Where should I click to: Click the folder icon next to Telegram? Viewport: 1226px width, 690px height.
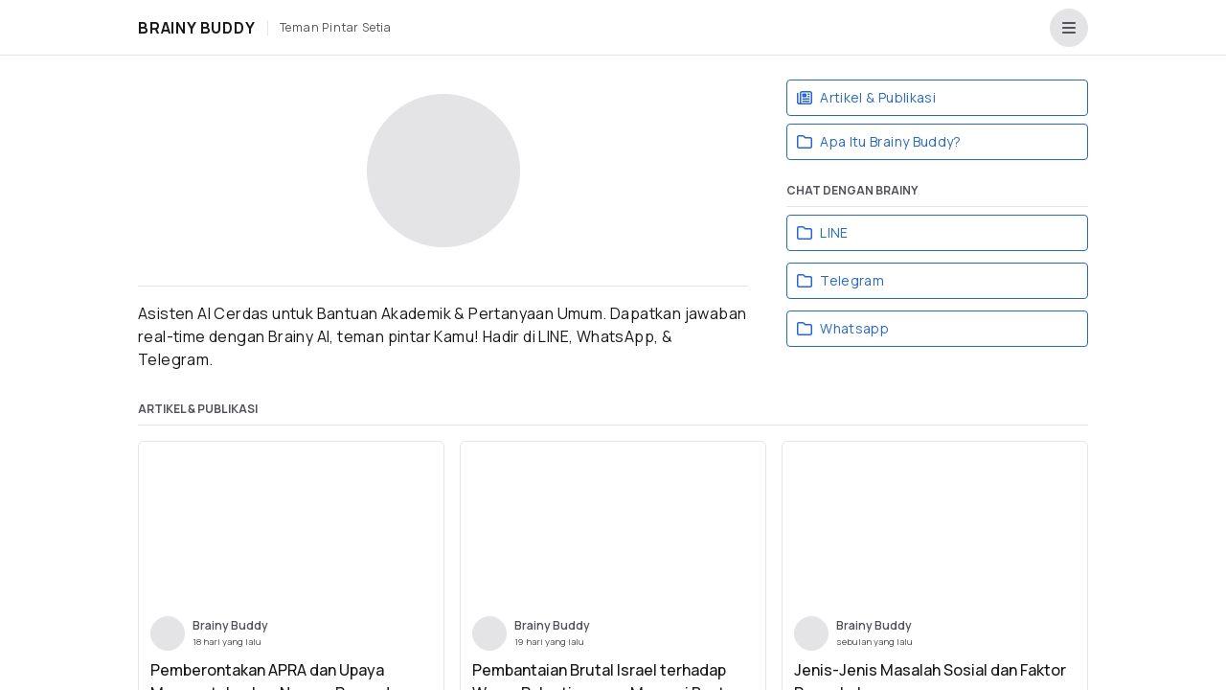click(x=805, y=281)
